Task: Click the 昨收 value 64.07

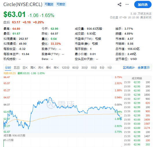Action: pyautogui.click(x=54, y=34)
